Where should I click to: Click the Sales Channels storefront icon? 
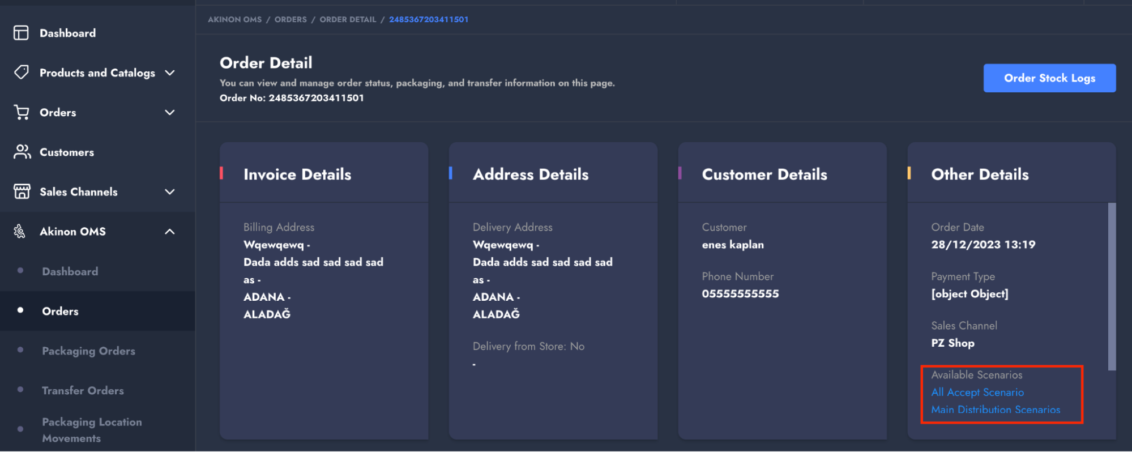(22, 191)
